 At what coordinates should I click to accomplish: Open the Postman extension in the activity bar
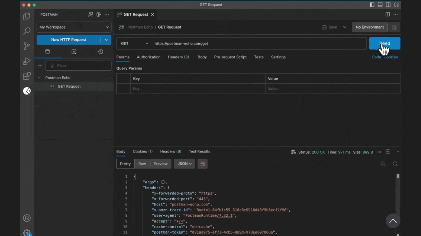(27, 91)
